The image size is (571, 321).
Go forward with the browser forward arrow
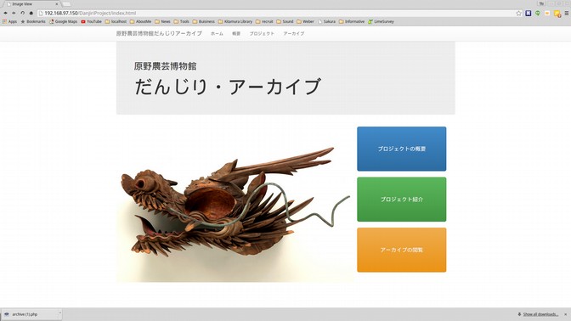(x=14, y=13)
